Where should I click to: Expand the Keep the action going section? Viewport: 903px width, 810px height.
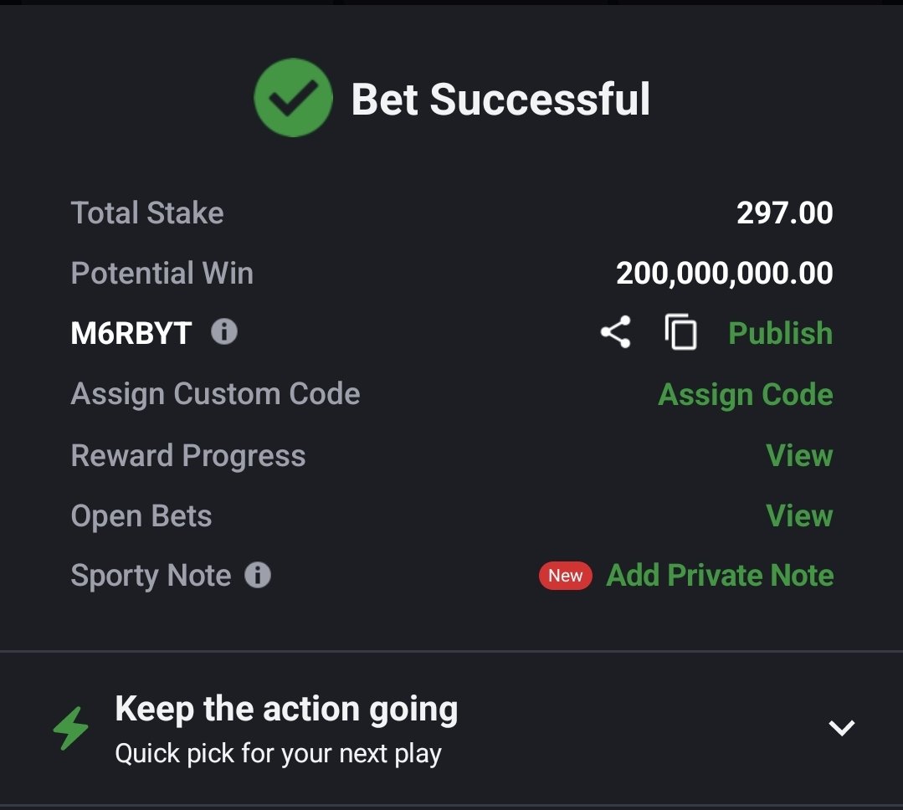click(841, 728)
